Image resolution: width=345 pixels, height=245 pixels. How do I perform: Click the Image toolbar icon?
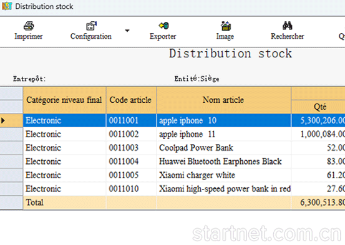[225, 26]
